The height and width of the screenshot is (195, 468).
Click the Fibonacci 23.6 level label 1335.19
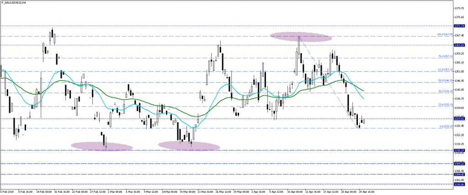pyautogui.click(x=446, y=105)
